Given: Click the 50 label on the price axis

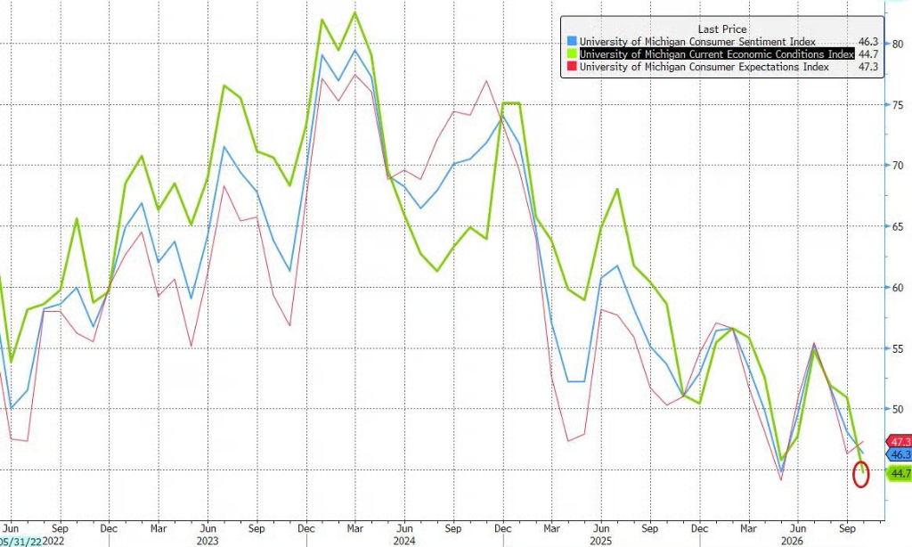Looking at the screenshot, I should [x=898, y=409].
